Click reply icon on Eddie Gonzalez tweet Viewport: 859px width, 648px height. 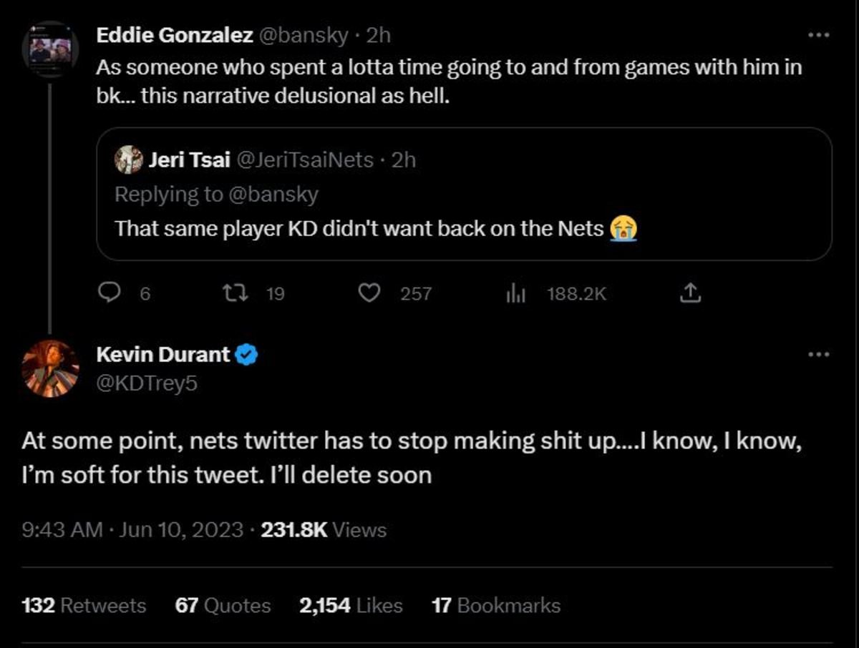click(x=108, y=293)
